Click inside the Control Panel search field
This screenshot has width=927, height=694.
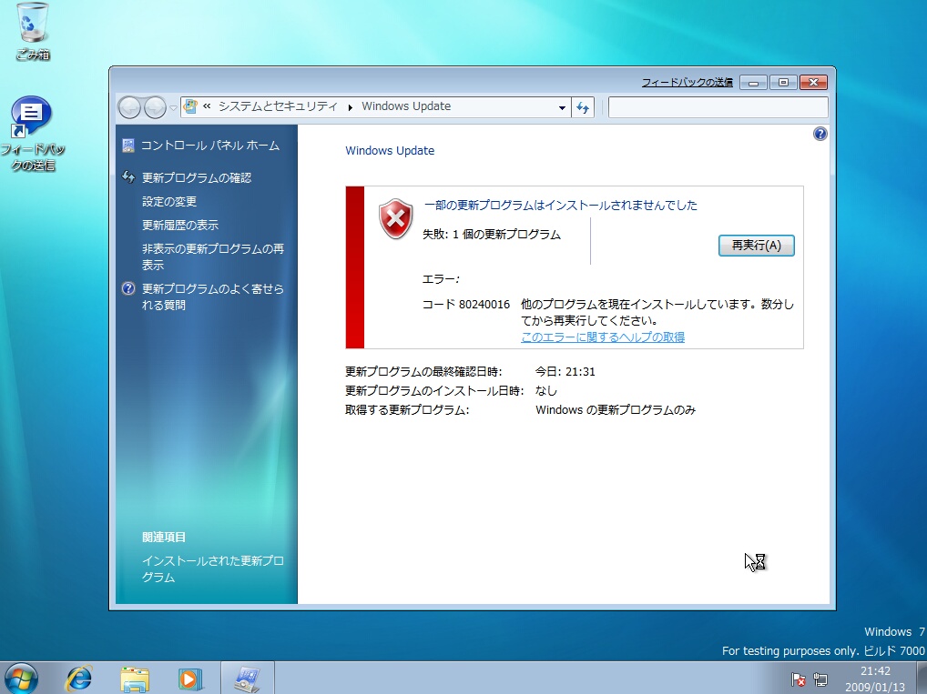coord(718,107)
